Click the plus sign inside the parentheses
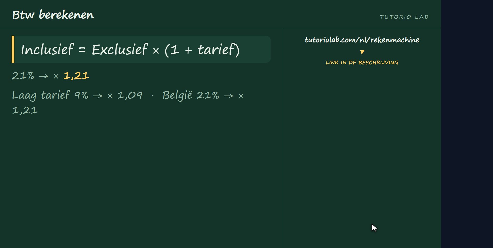This screenshot has width=493, height=248. 188,50
